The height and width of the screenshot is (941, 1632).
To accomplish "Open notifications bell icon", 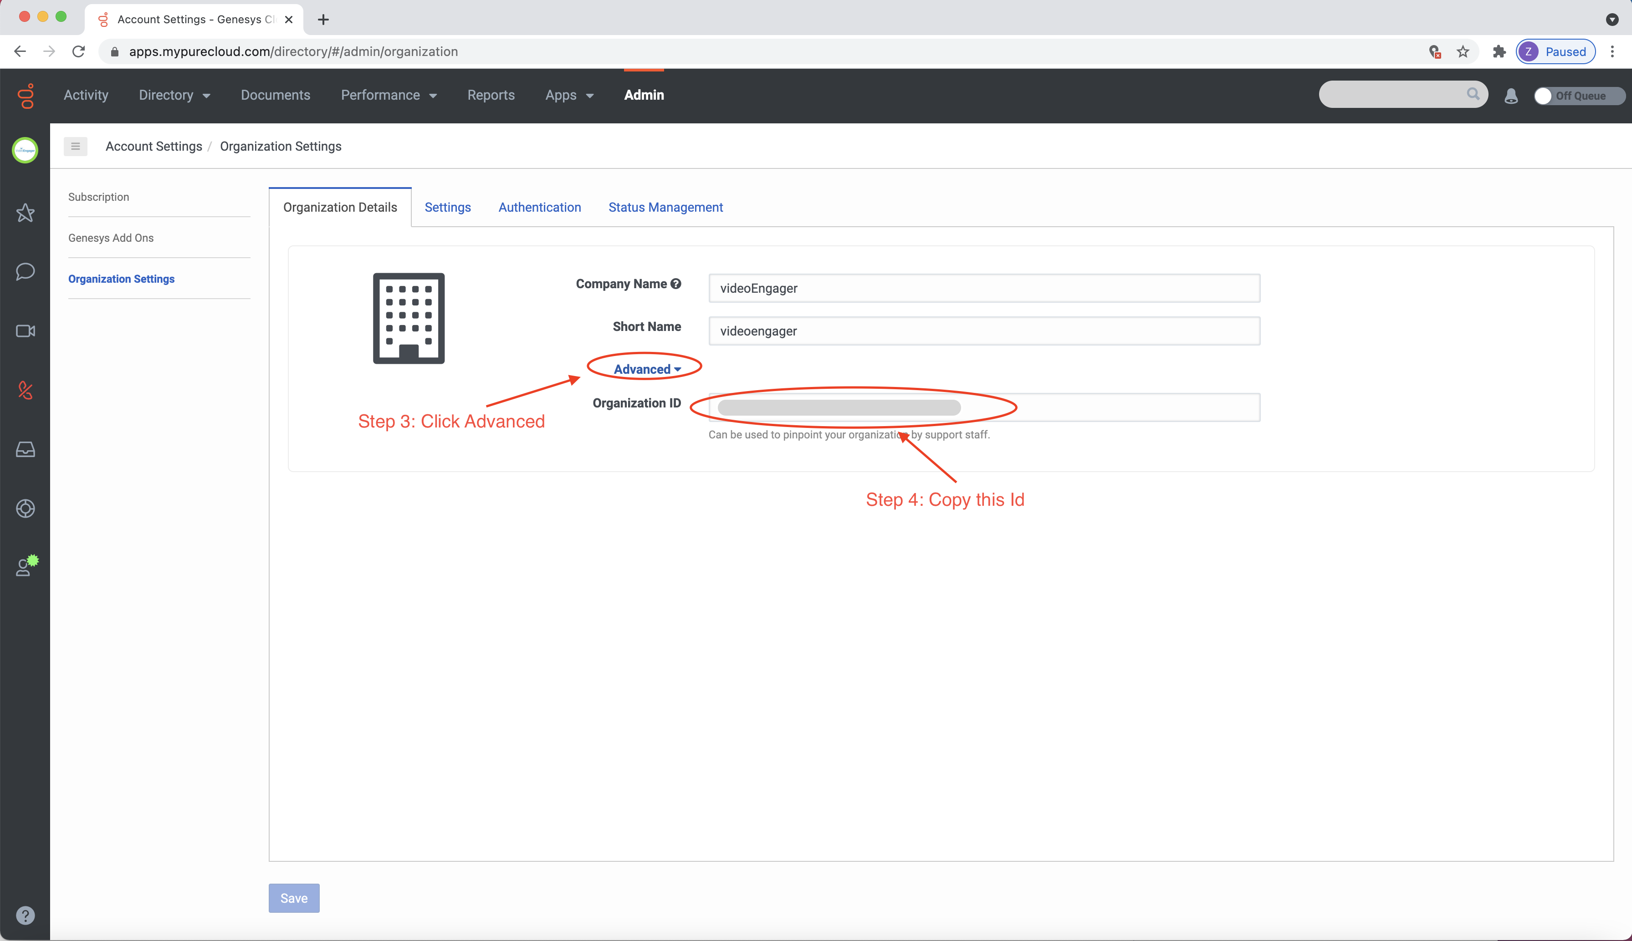I will coord(1511,96).
